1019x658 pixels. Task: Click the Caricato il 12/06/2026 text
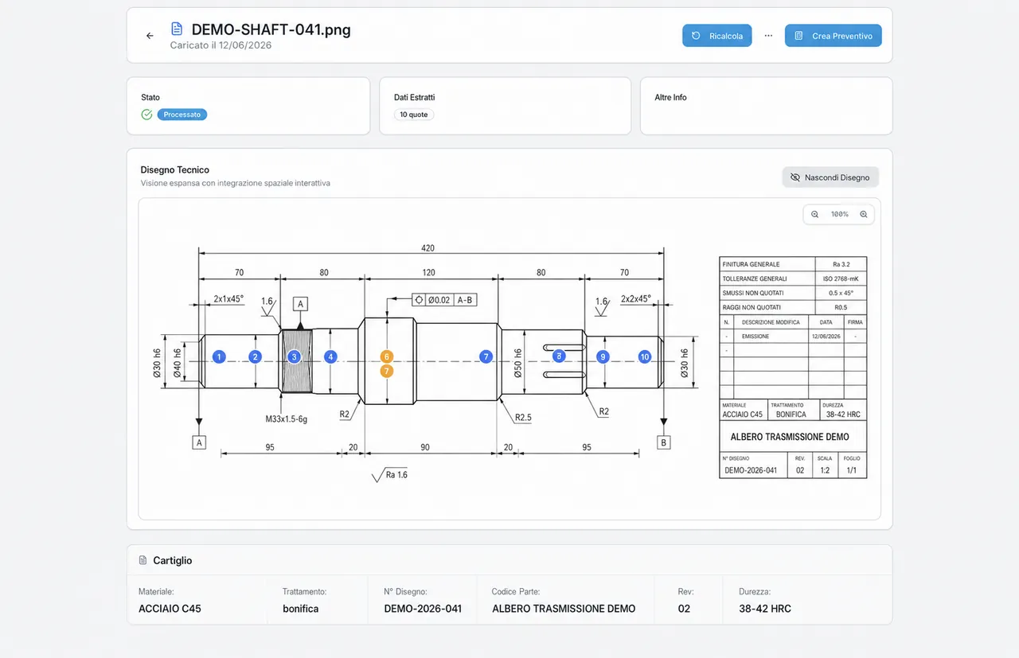[221, 45]
